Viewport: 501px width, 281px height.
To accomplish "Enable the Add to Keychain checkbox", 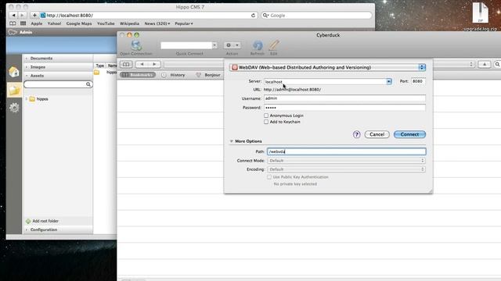I will pos(266,122).
